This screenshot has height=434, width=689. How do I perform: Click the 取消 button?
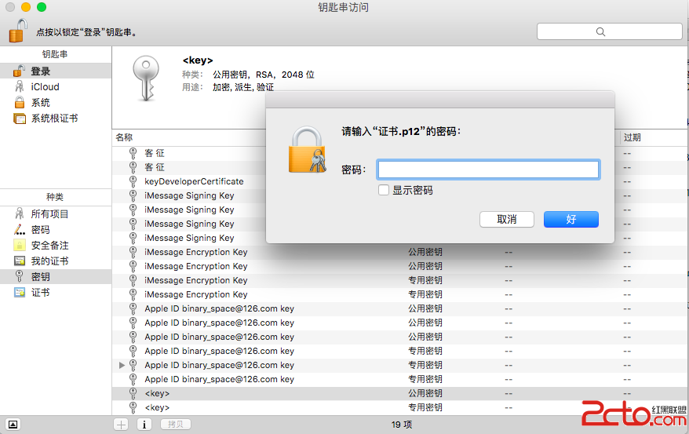pos(507,219)
